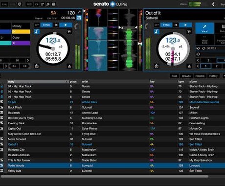Enable SYNC on the right deck

166,25
